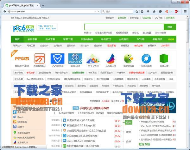Open the 软件分类 top link
Screen dimensions: 190x150
[x=122, y=18]
